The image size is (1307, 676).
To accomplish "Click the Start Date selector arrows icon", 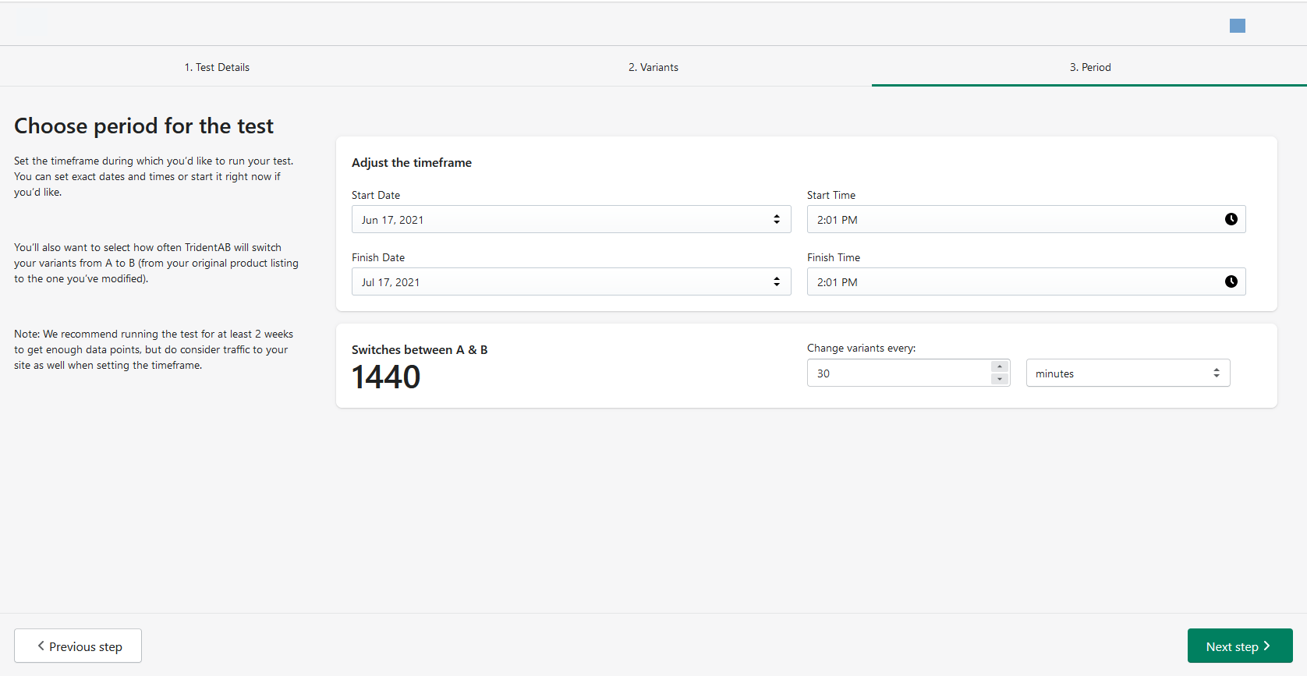I will pyautogui.click(x=776, y=219).
